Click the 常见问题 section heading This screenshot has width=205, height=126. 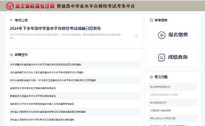tap(161, 77)
